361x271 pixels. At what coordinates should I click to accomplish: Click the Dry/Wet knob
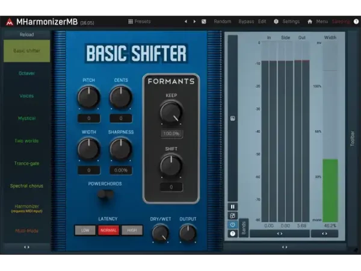(x=161, y=232)
